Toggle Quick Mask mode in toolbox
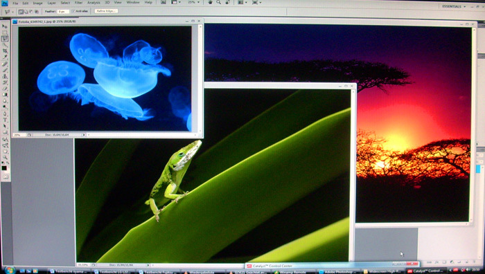 pos(6,176)
